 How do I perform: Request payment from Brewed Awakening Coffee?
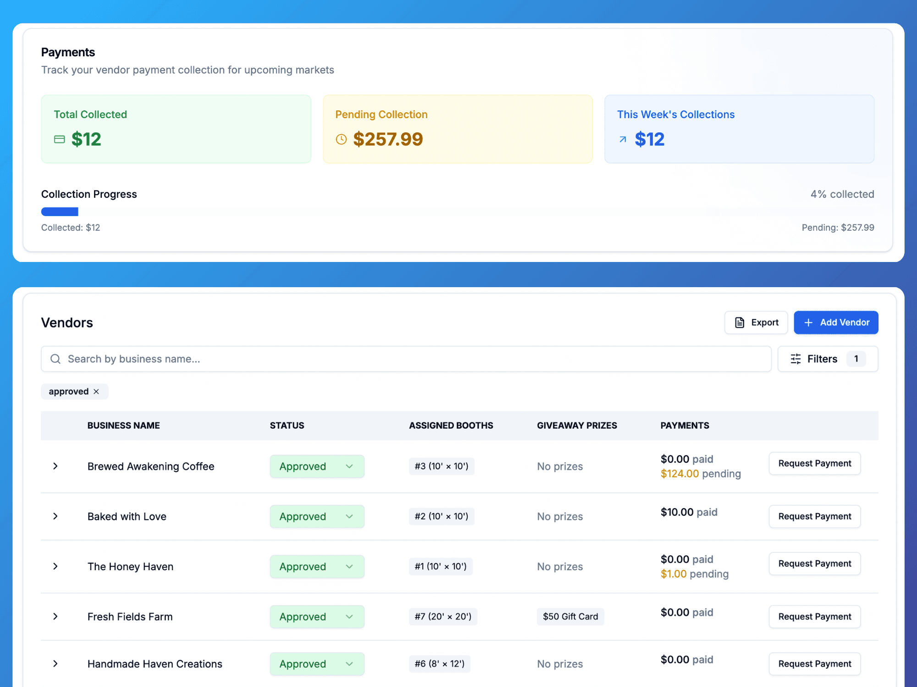814,463
